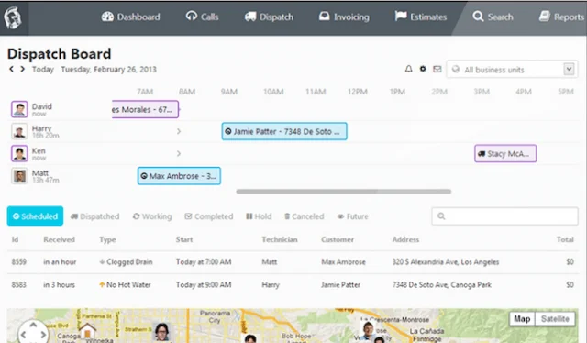Sort by the Customer column header
Image resolution: width=587 pixels, height=343 pixels.
click(338, 239)
